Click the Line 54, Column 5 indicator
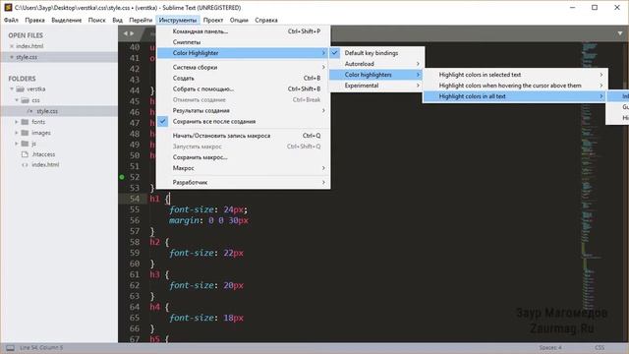Viewport: 629px width, 354px height. tap(41, 348)
